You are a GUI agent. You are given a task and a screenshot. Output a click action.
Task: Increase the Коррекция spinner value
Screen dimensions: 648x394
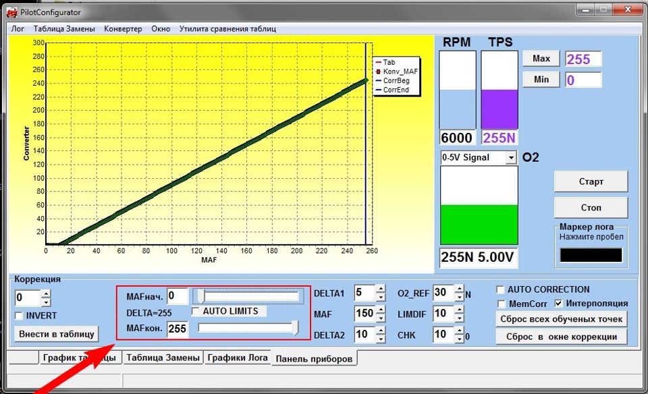coord(47,293)
